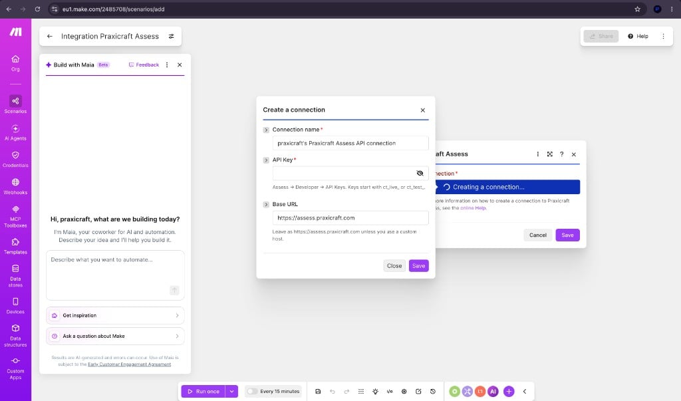This screenshot has height=401, width=681.
Task: Open Devices in the sidebar
Action: pyautogui.click(x=15, y=305)
